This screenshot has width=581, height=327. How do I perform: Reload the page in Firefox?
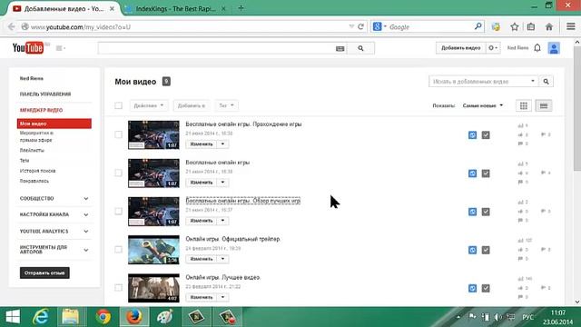coord(360,26)
